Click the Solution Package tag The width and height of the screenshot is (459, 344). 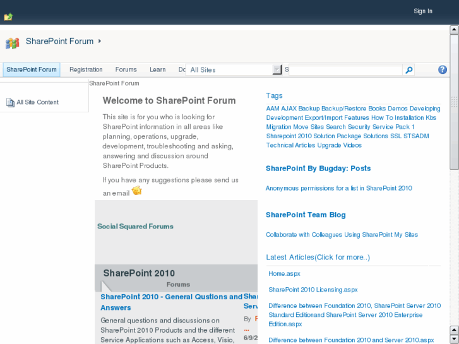(337, 136)
